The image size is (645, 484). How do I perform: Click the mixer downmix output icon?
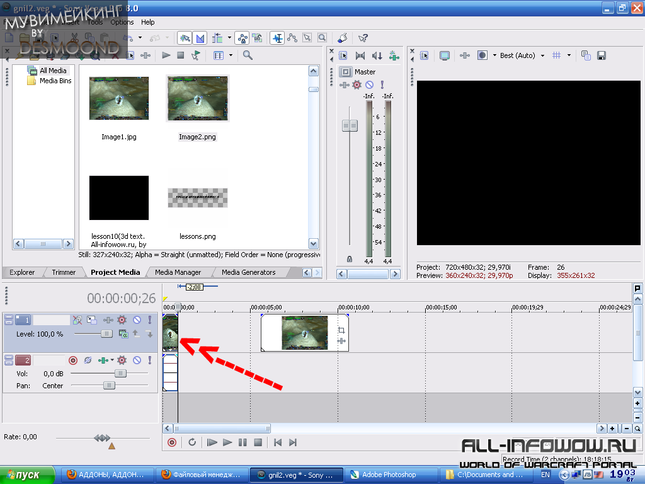click(x=360, y=55)
